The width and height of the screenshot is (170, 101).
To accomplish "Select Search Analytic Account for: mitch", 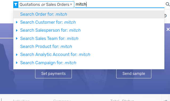I will pyautogui.click(x=89, y=55).
